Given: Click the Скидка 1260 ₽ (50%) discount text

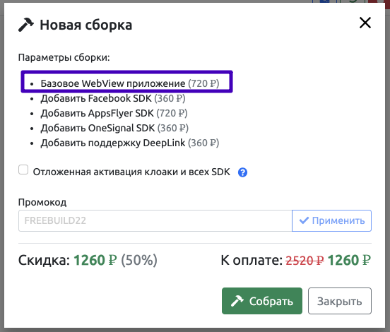Looking at the screenshot, I should point(88,261).
